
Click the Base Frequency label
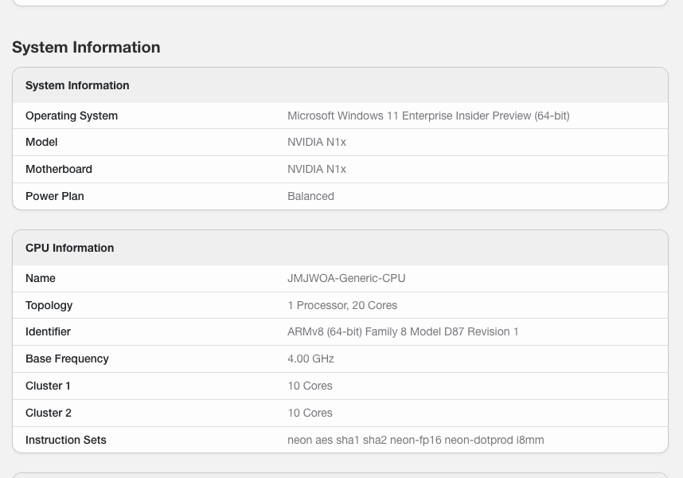tap(67, 358)
